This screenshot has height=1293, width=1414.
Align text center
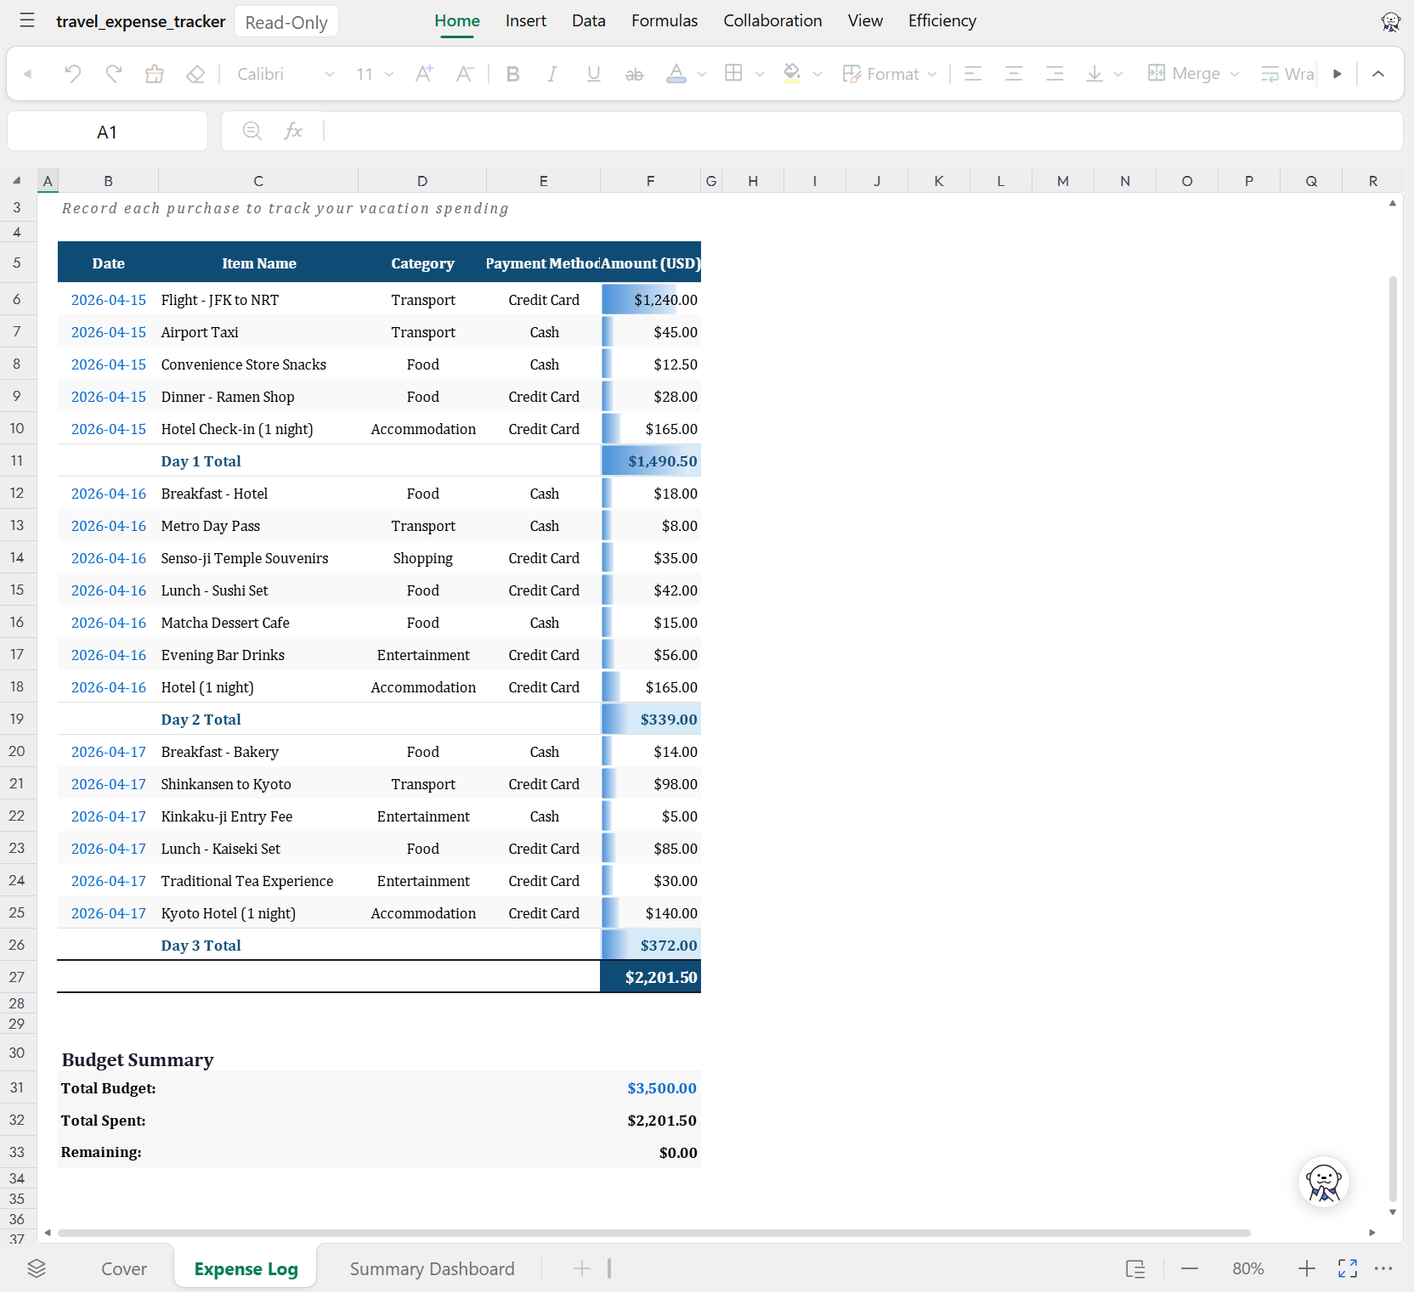[x=1014, y=74]
